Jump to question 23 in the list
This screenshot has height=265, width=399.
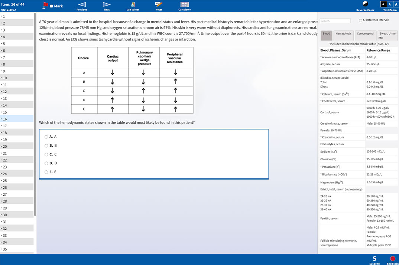click(x=17, y=167)
